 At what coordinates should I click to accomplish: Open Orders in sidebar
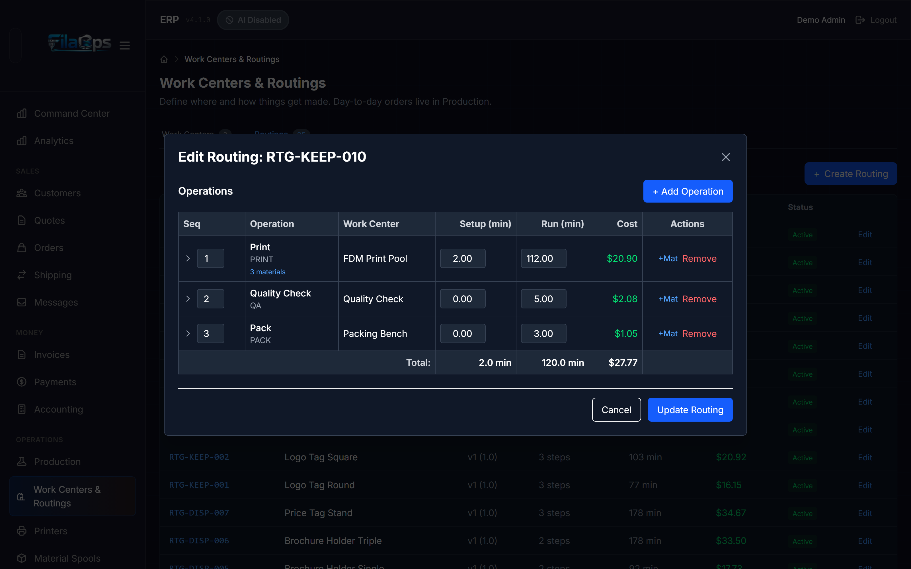click(x=49, y=248)
